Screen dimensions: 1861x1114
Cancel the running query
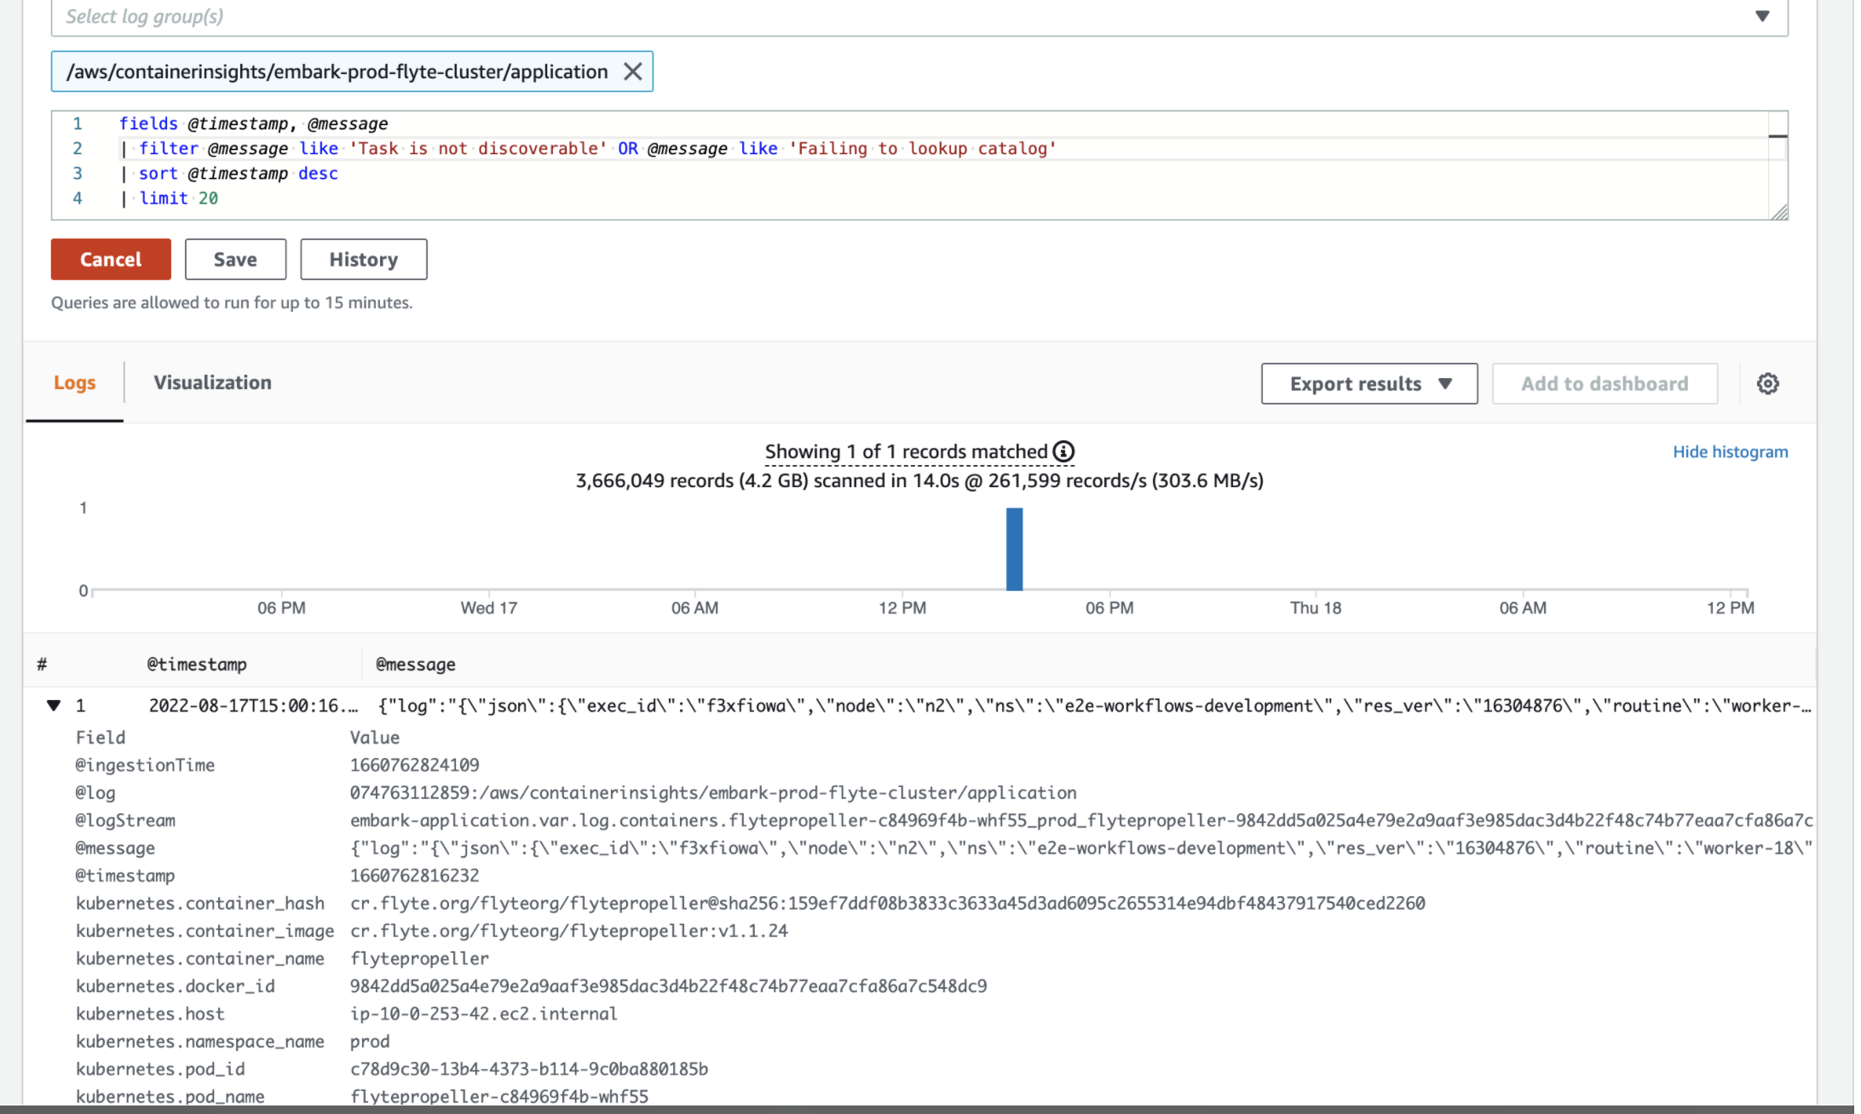pyautogui.click(x=110, y=259)
